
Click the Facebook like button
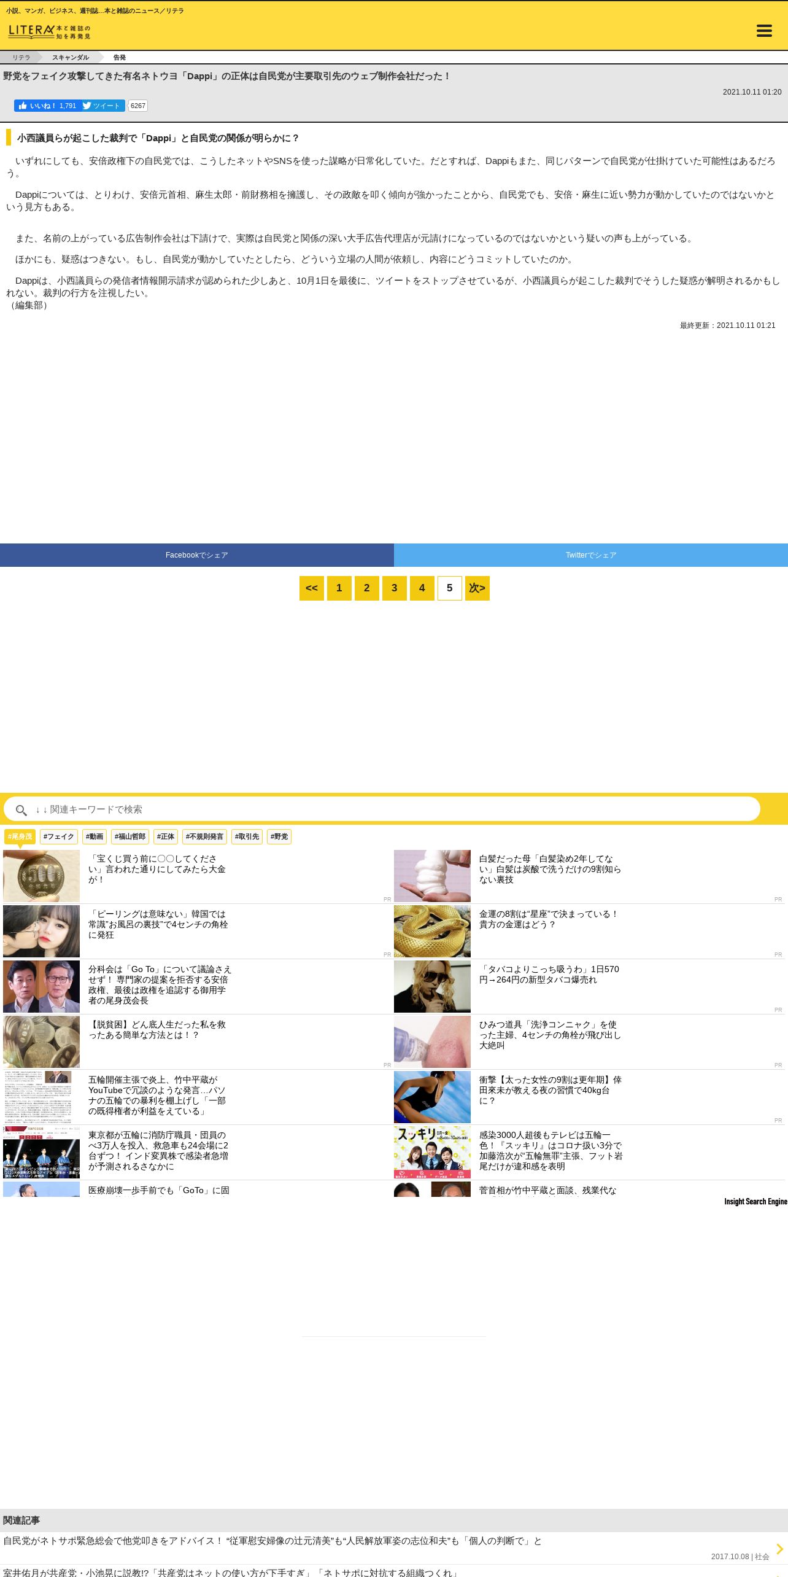coord(47,106)
